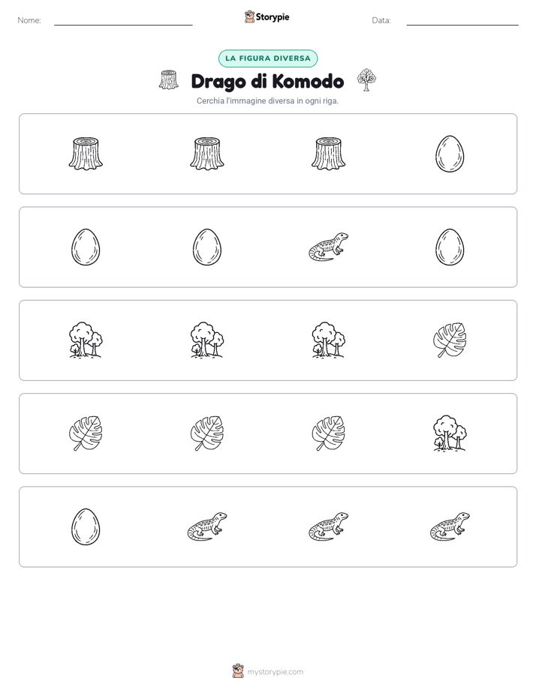The image size is (536, 693).
Task: Select the rightmost Komodo dragon in bottom row
Action: coord(450,526)
